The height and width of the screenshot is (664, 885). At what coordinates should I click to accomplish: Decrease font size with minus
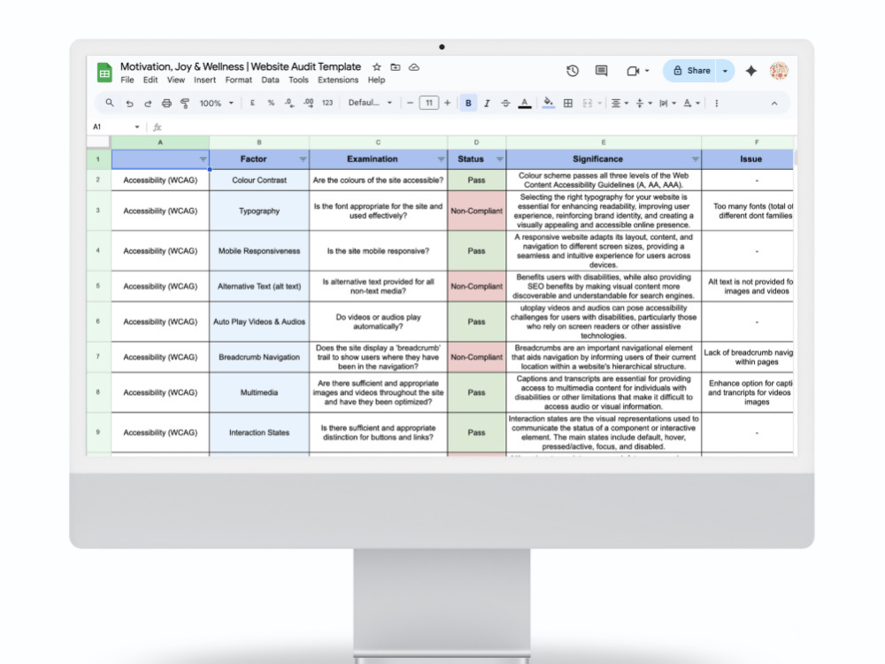pos(410,103)
